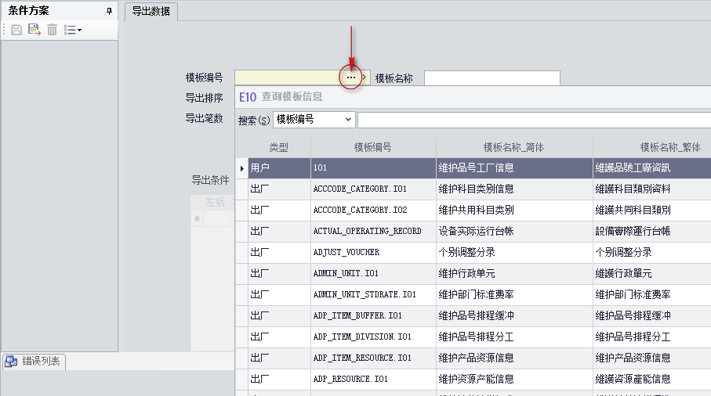
Task: Click the 维护品号排程分工 simplified cell
Action: pyautogui.click(x=514, y=337)
